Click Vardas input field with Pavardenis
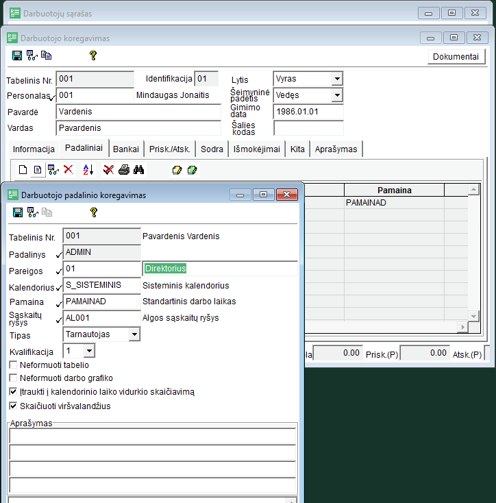Viewport: 496px width, 503px height. (138, 128)
